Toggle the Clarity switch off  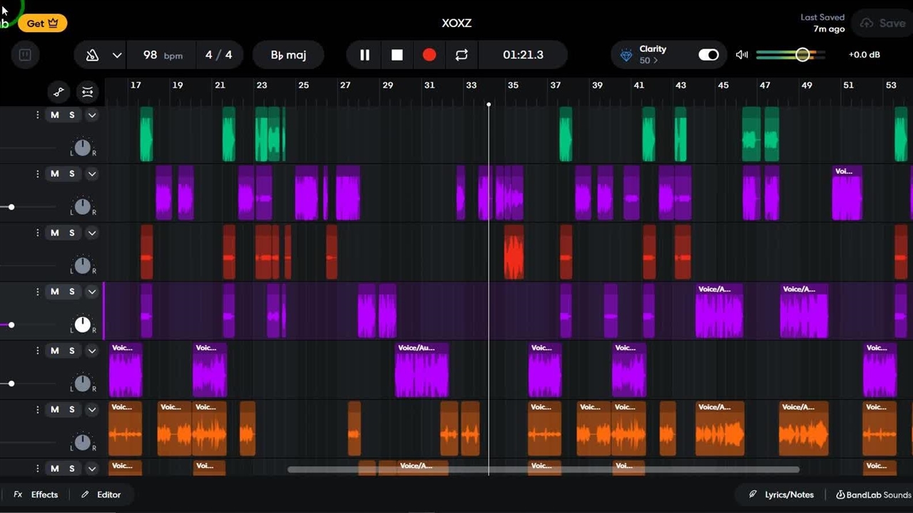(708, 55)
